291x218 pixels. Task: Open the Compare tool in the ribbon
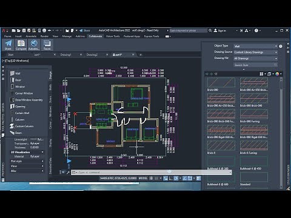[x=21, y=45]
